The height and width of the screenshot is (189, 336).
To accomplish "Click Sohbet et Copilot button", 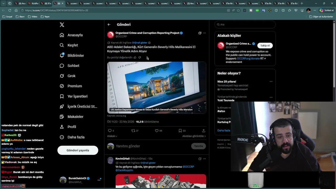I will tap(327, 10).
